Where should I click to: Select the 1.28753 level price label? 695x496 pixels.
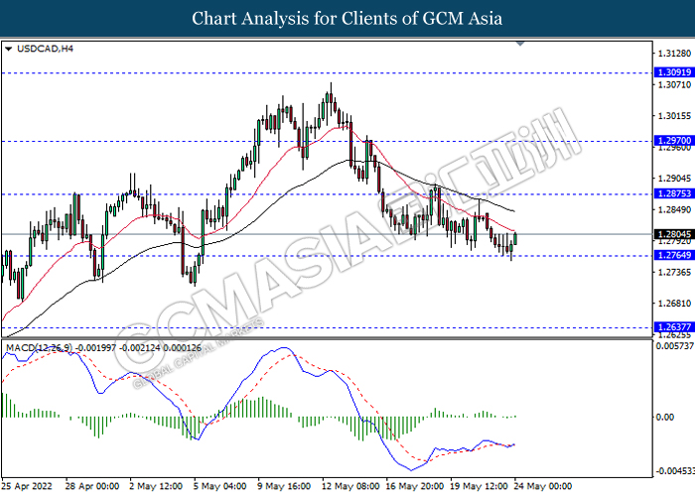(x=674, y=193)
